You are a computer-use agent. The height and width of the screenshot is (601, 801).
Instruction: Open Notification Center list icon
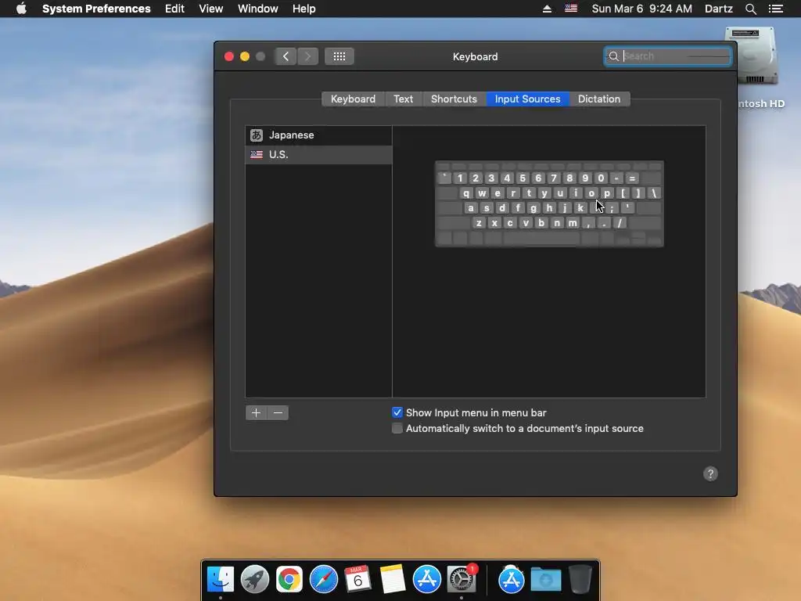776,9
